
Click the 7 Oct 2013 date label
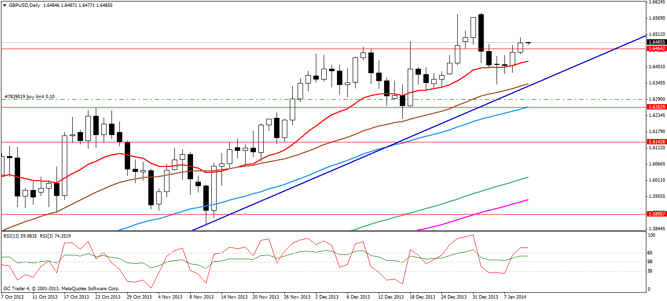[11, 297]
